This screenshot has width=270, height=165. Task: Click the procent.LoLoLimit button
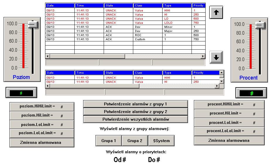(x=229, y=131)
